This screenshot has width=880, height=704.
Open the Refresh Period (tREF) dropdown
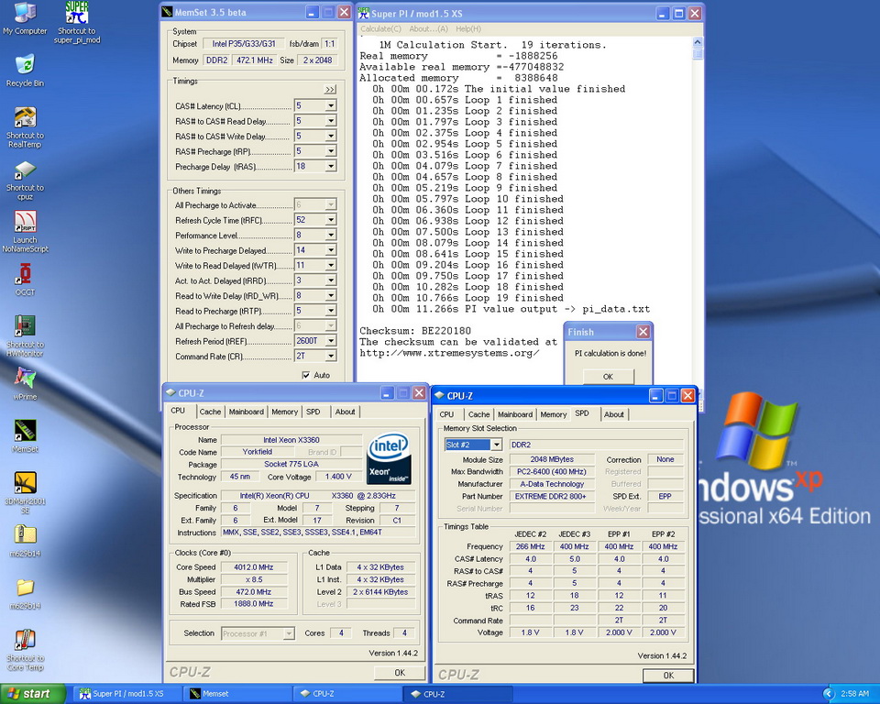(x=331, y=341)
